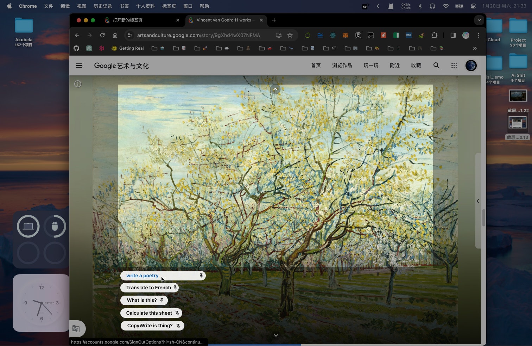Open the PDF extension icon
532x346 pixels.
coord(408,35)
